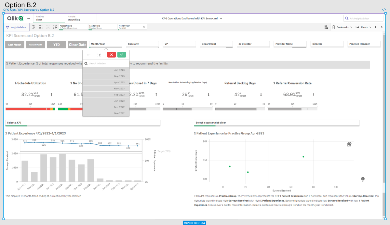Viewport: 390px width, 225px height.
Task: Open LeaderRole selection chip
Action: point(103,27)
